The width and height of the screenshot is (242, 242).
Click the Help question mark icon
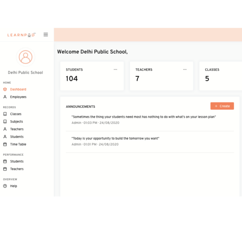pyautogui.click(x=5, y=186)
